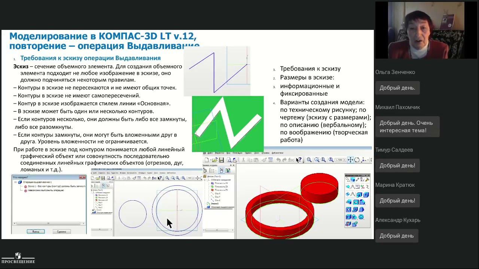Open the 'Операции' menu in 3D model window

pyautogui.click(x=237, y=153)
